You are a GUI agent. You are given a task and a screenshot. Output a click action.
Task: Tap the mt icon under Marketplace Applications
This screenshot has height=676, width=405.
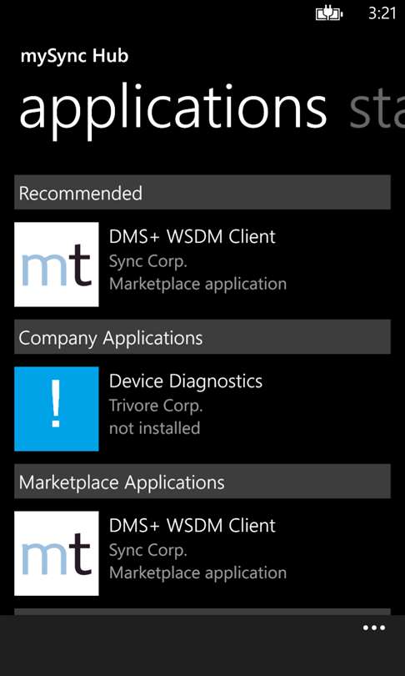pyautogui.click(x=57, y=553)
